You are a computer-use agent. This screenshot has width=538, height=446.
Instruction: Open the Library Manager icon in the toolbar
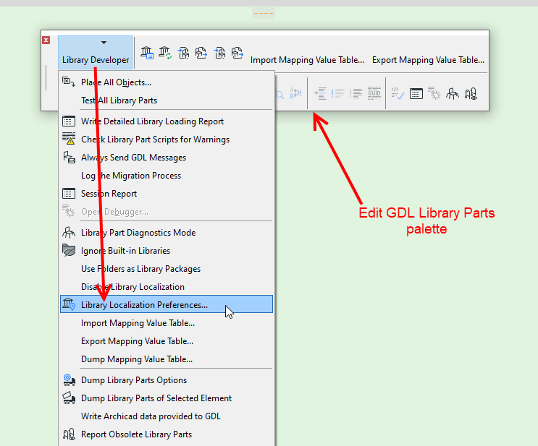pos(147,53)
